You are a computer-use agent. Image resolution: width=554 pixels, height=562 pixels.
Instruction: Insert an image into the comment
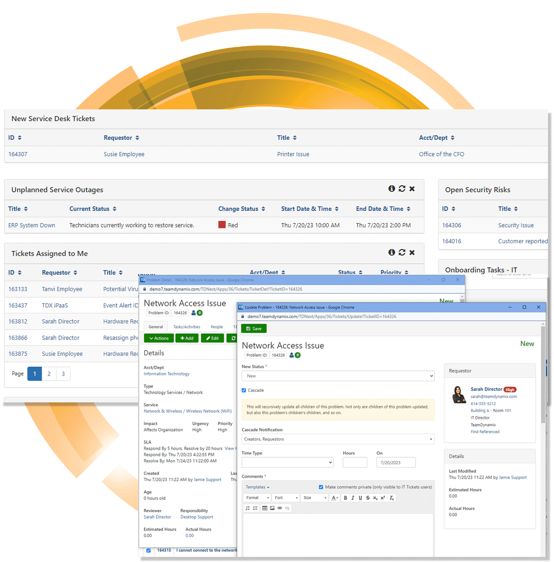pos(272,508)
